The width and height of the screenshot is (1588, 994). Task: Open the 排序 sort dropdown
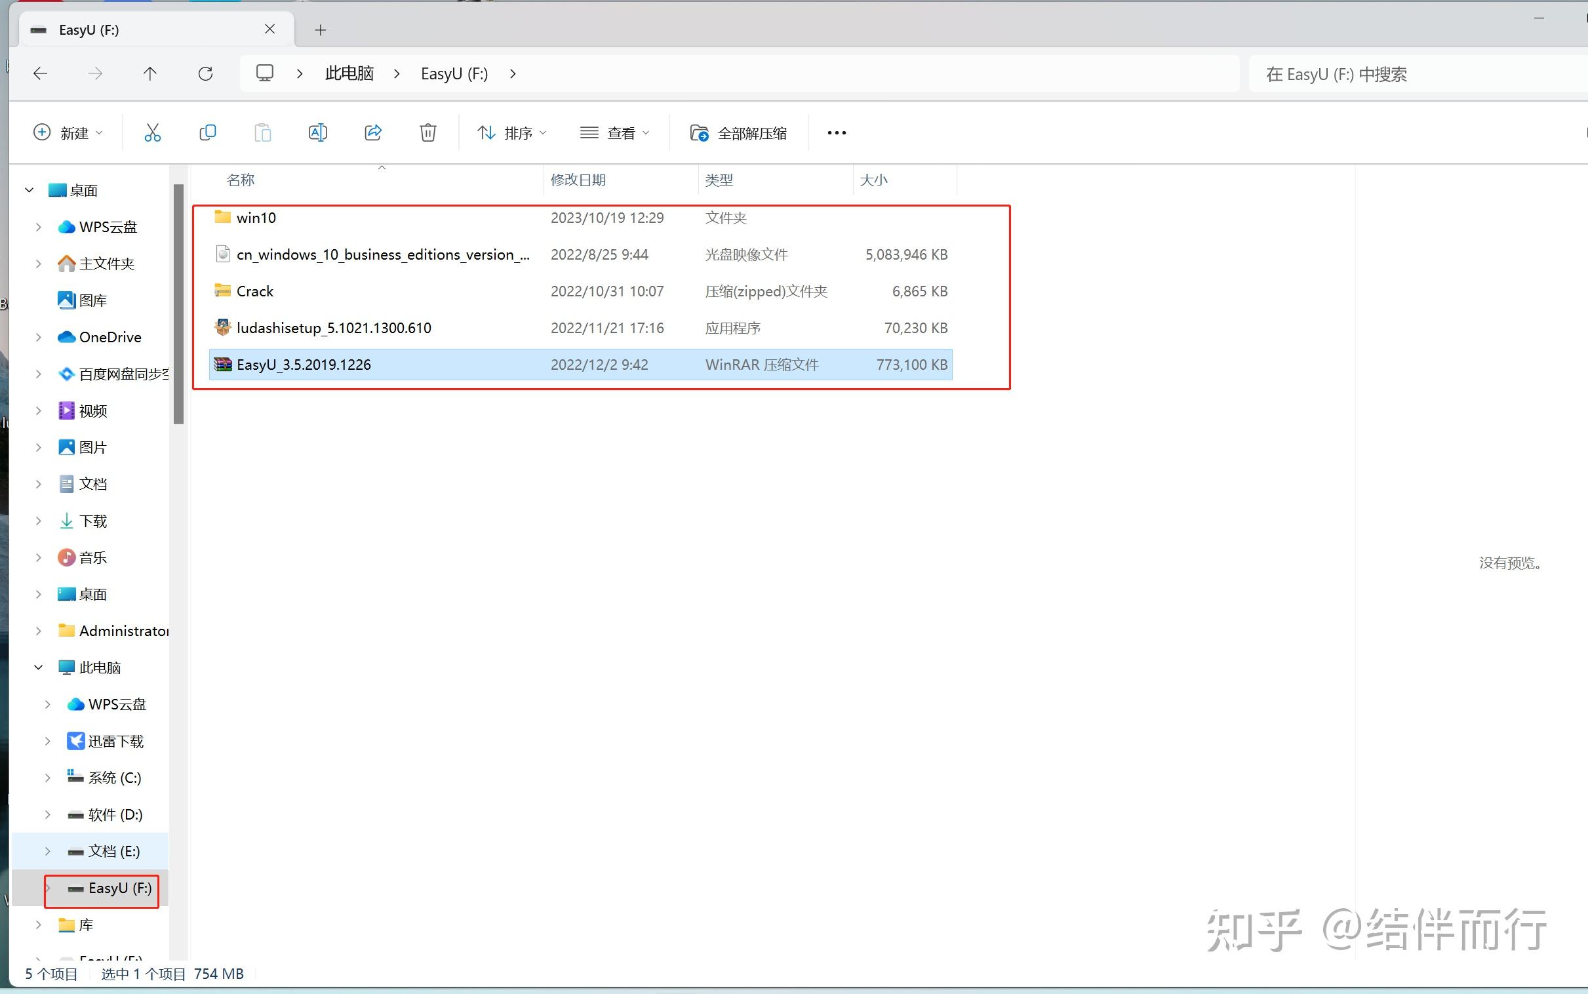click(x=511, y=133)
